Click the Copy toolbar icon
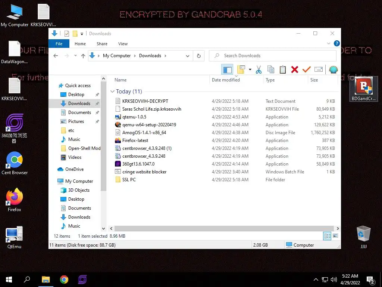 pyautogui.click(x=271, y=70)
